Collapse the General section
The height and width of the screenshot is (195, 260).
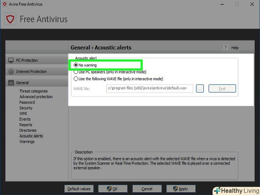[37, 82]
